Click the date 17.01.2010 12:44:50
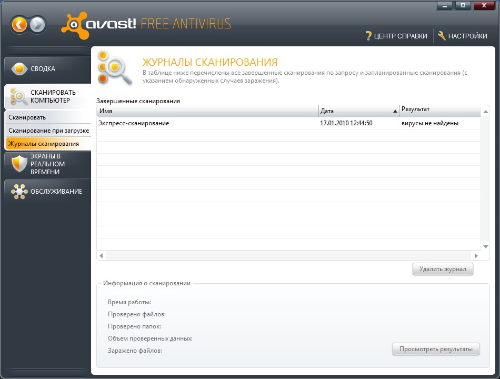 click(346, 123)
